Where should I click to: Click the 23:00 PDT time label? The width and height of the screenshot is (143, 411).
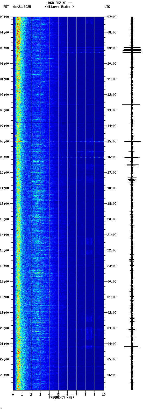coord(5,375)
